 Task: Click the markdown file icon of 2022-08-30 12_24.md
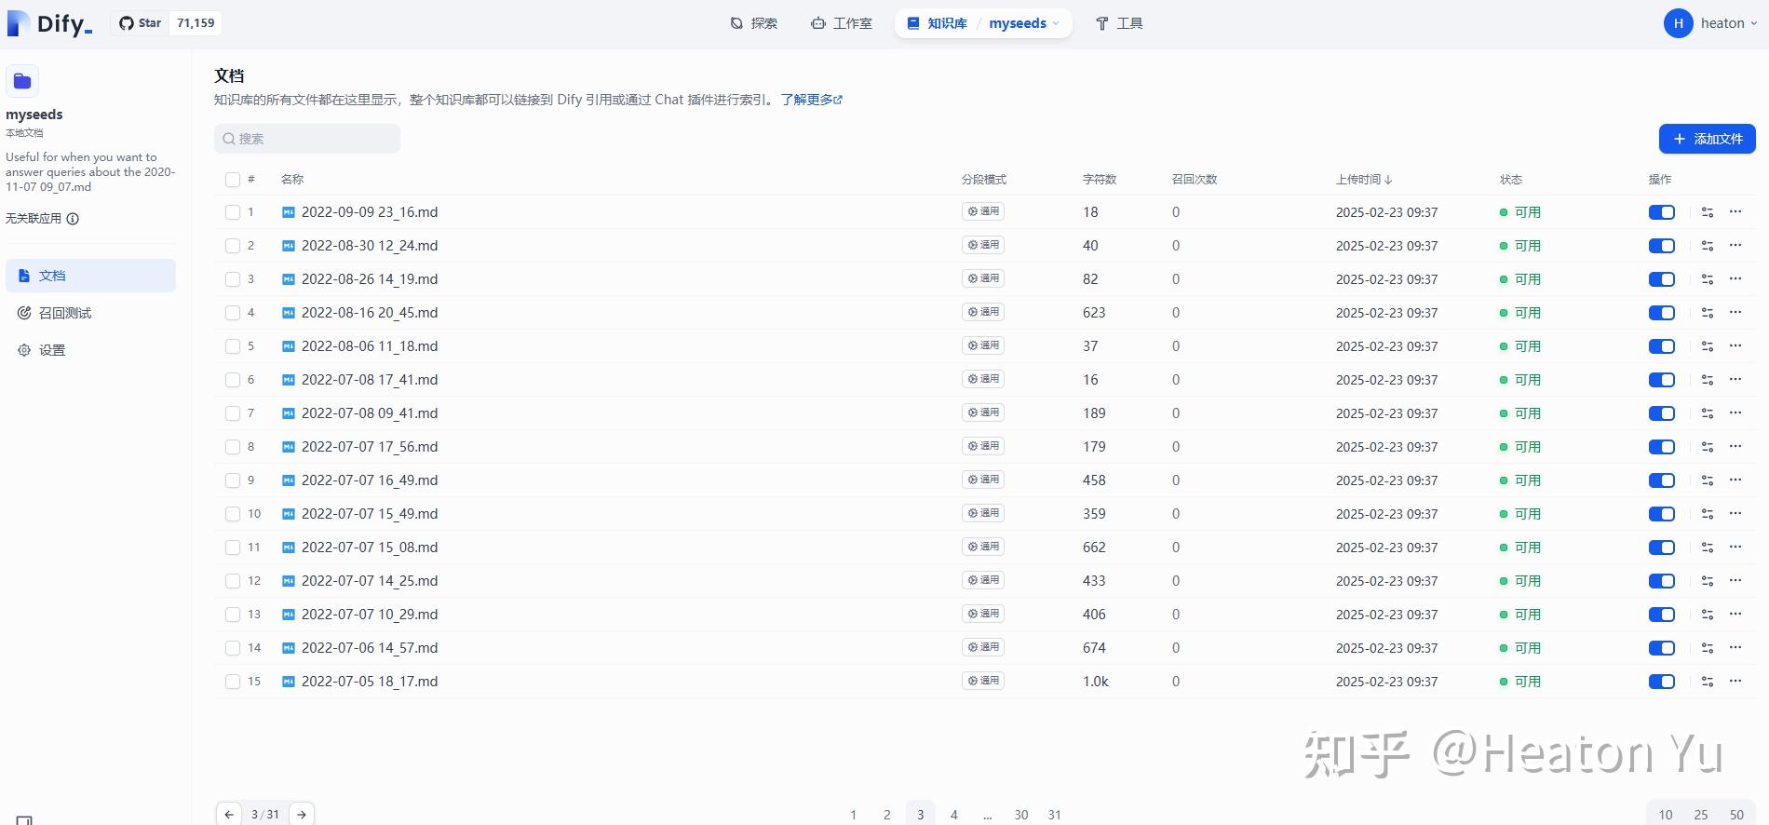tap(289, 246)
